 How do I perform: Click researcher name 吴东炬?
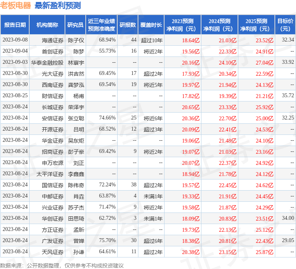[x=76, y=140]
